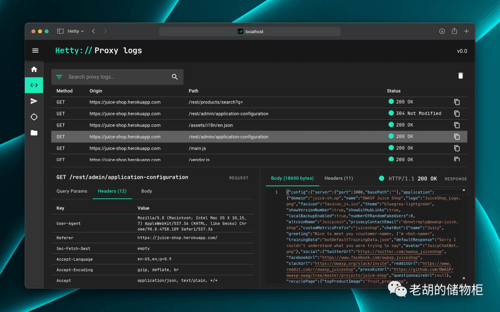Click the Accept header value application/json
The image size is (500, 312).
(177, 281)
